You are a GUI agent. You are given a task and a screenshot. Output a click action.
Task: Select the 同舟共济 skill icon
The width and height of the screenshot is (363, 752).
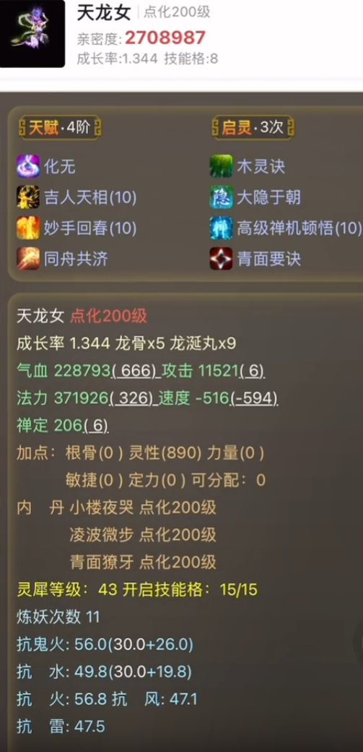(28, 259)
